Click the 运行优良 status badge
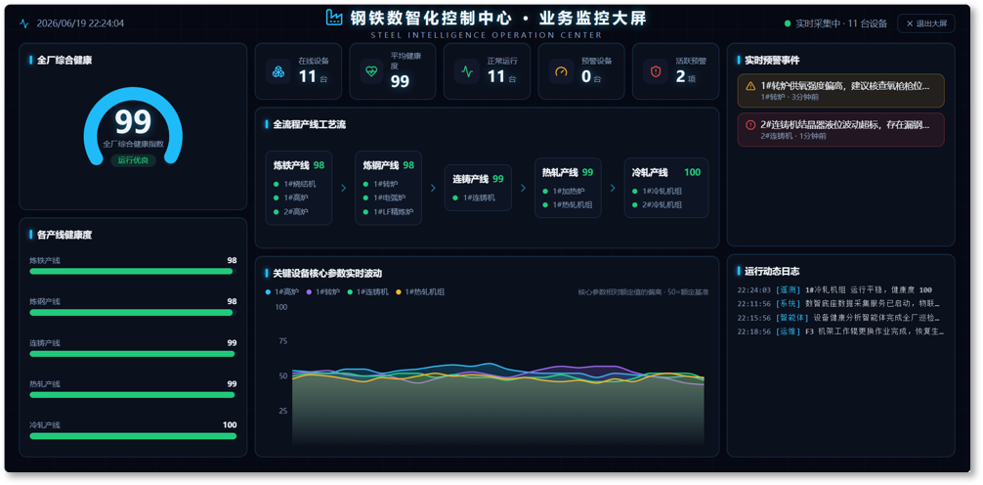The image size is (983, 485). 133,160
